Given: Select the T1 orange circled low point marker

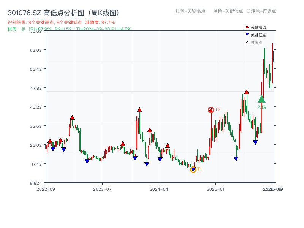Looking at the screenshot, I should tap(193, 169).
